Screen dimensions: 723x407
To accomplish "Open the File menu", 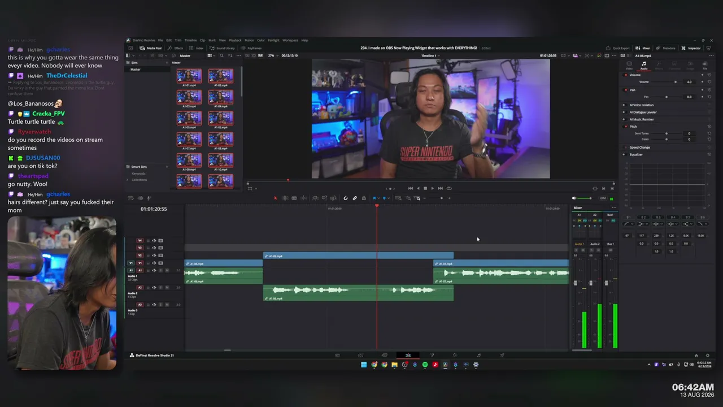I will [160, 40].
